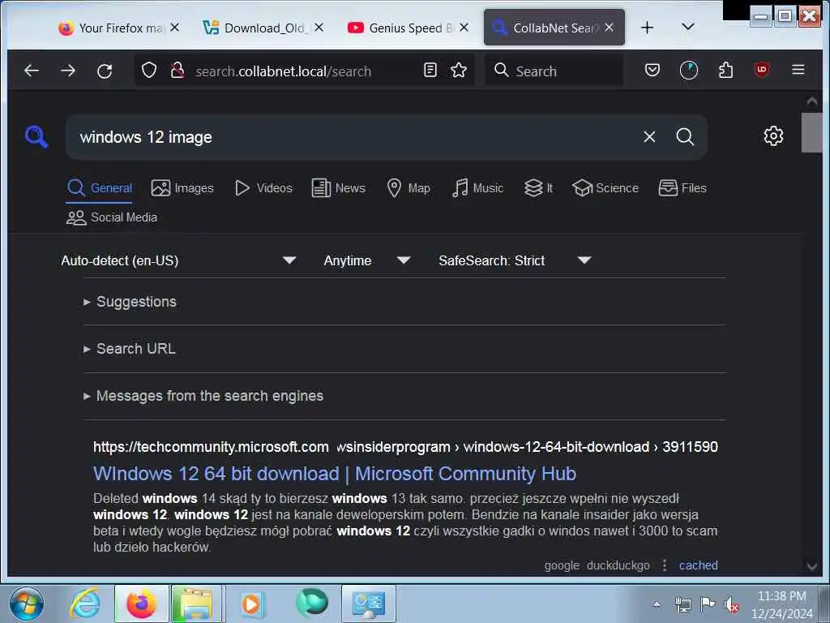Open SafeSearch Strict dropdown

pyautogui.click(x=515, y=260)
